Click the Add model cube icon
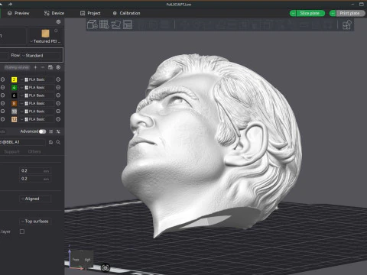 (x=93, y=24)
